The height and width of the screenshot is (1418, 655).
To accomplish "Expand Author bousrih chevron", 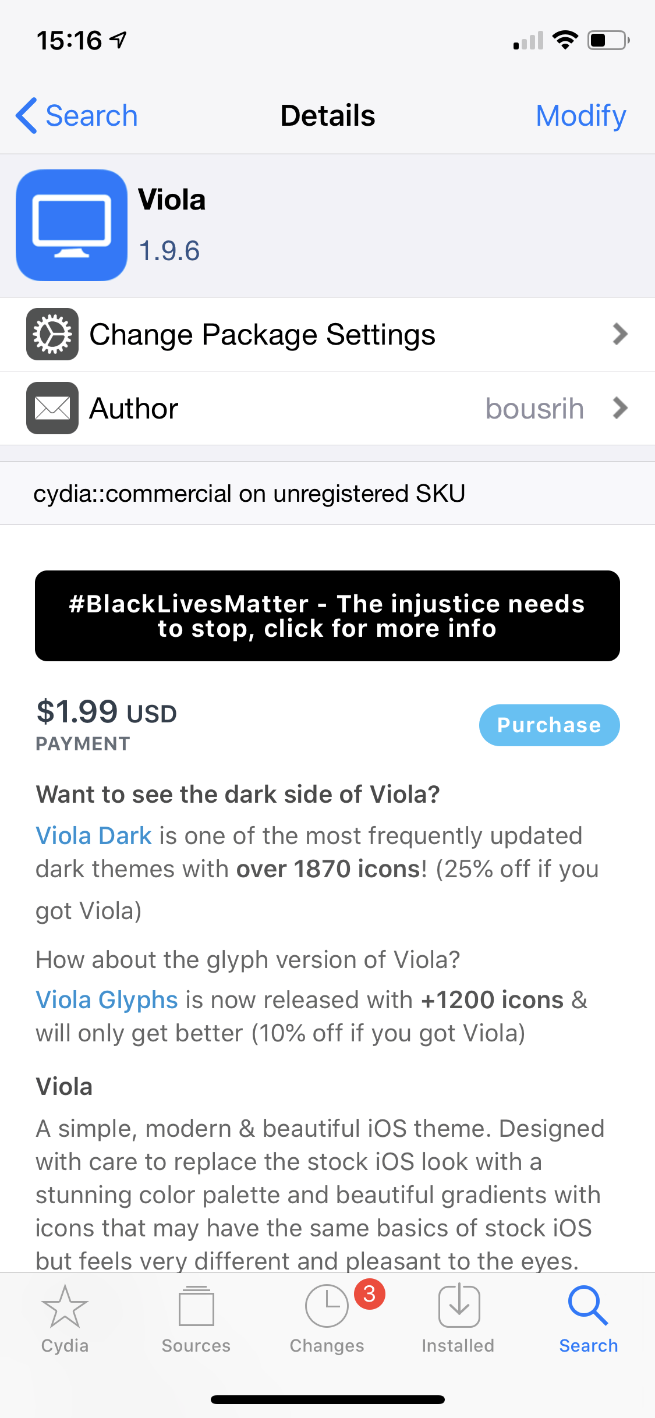I will pos(620,408).
